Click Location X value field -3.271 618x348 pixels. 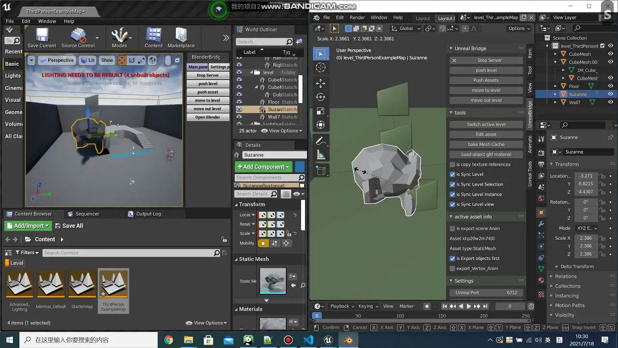[x=586, y=176]
